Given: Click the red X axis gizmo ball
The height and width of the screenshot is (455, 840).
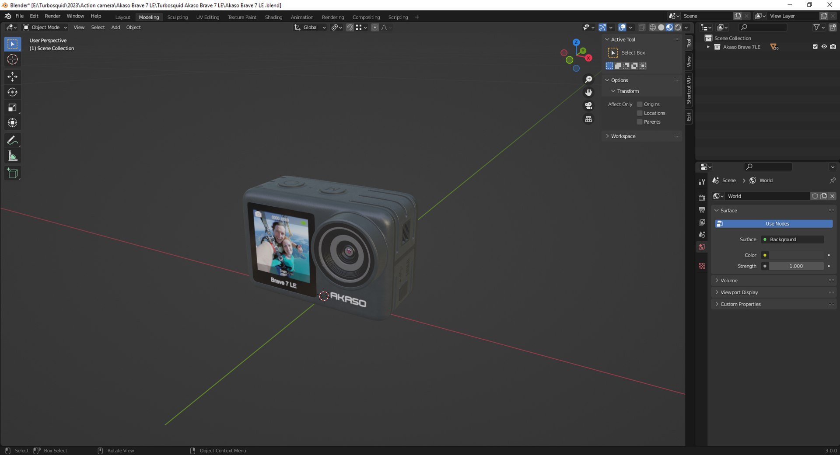Looking at the screenshot, I should 589,58.
